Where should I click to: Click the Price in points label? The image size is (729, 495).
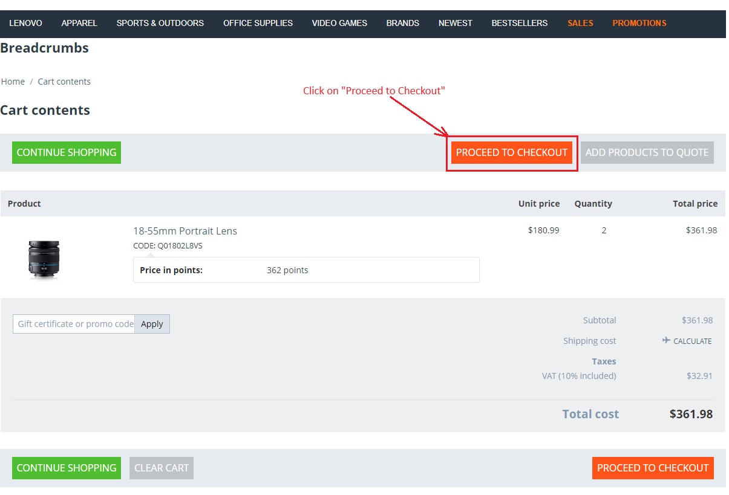point(171,270)
